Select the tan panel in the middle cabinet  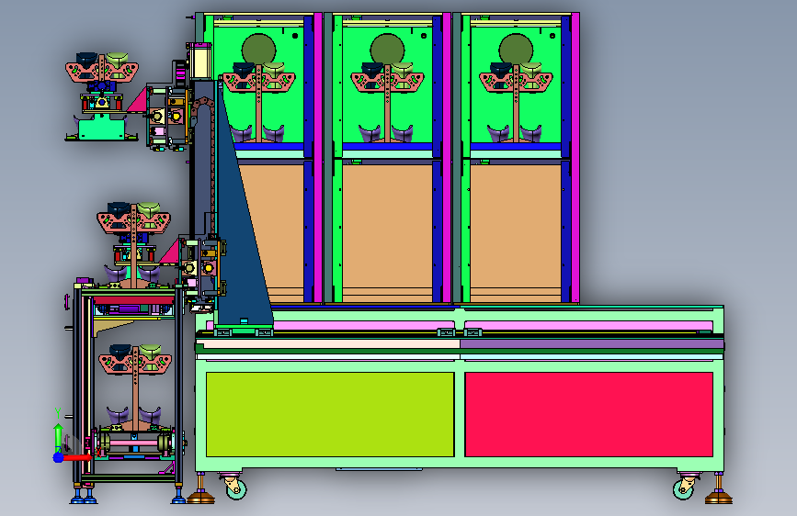click(x=387, y=233)
